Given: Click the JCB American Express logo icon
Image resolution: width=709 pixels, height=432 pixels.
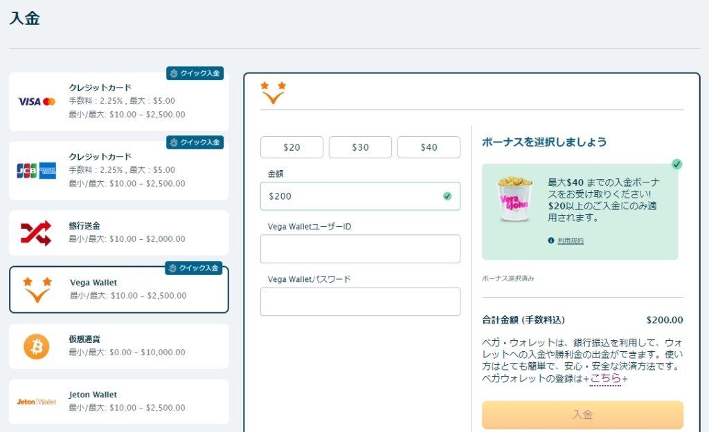Looking at the screenshot, I should [x=37, y=171].
